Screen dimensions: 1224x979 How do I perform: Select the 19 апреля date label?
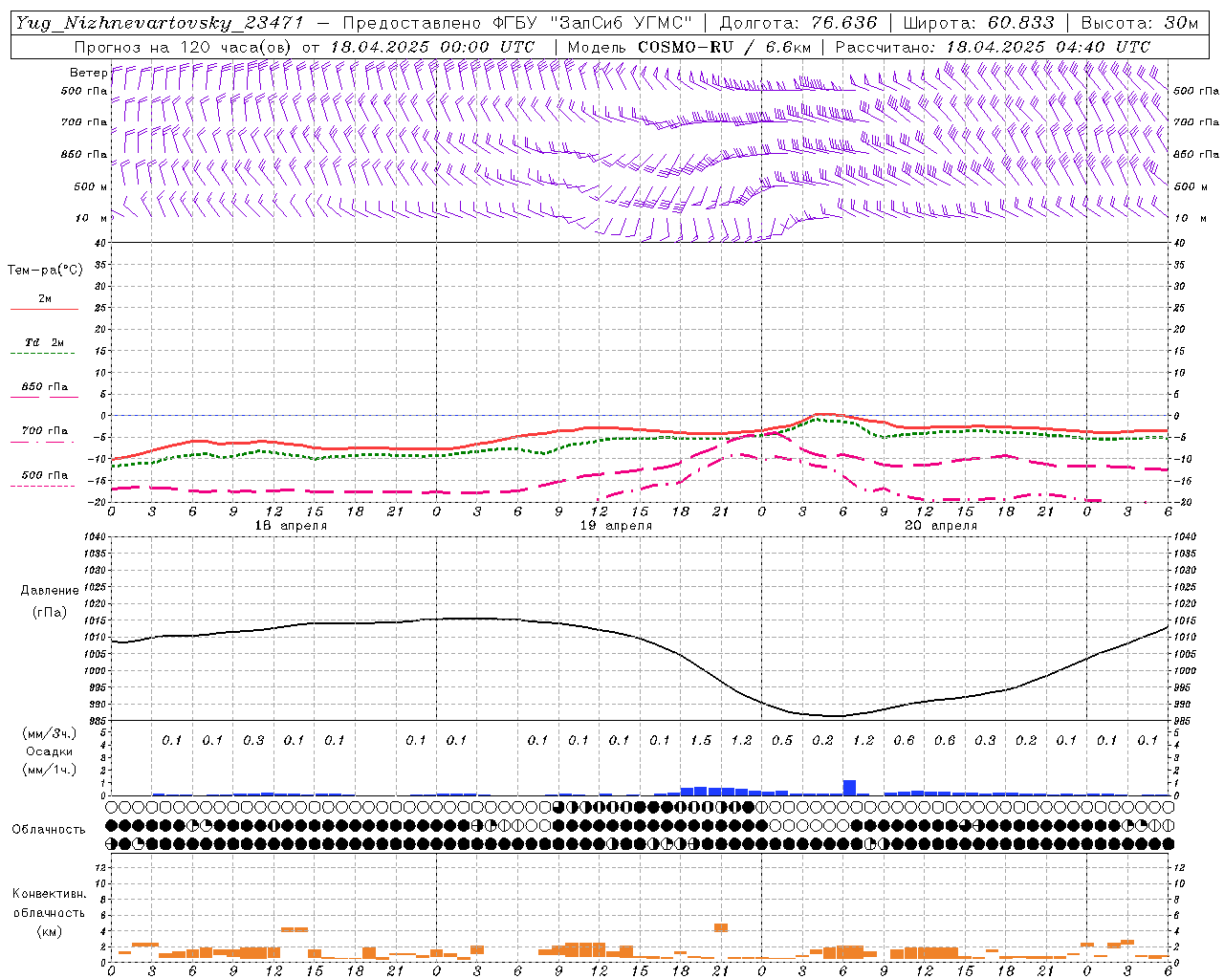(616, 526)
